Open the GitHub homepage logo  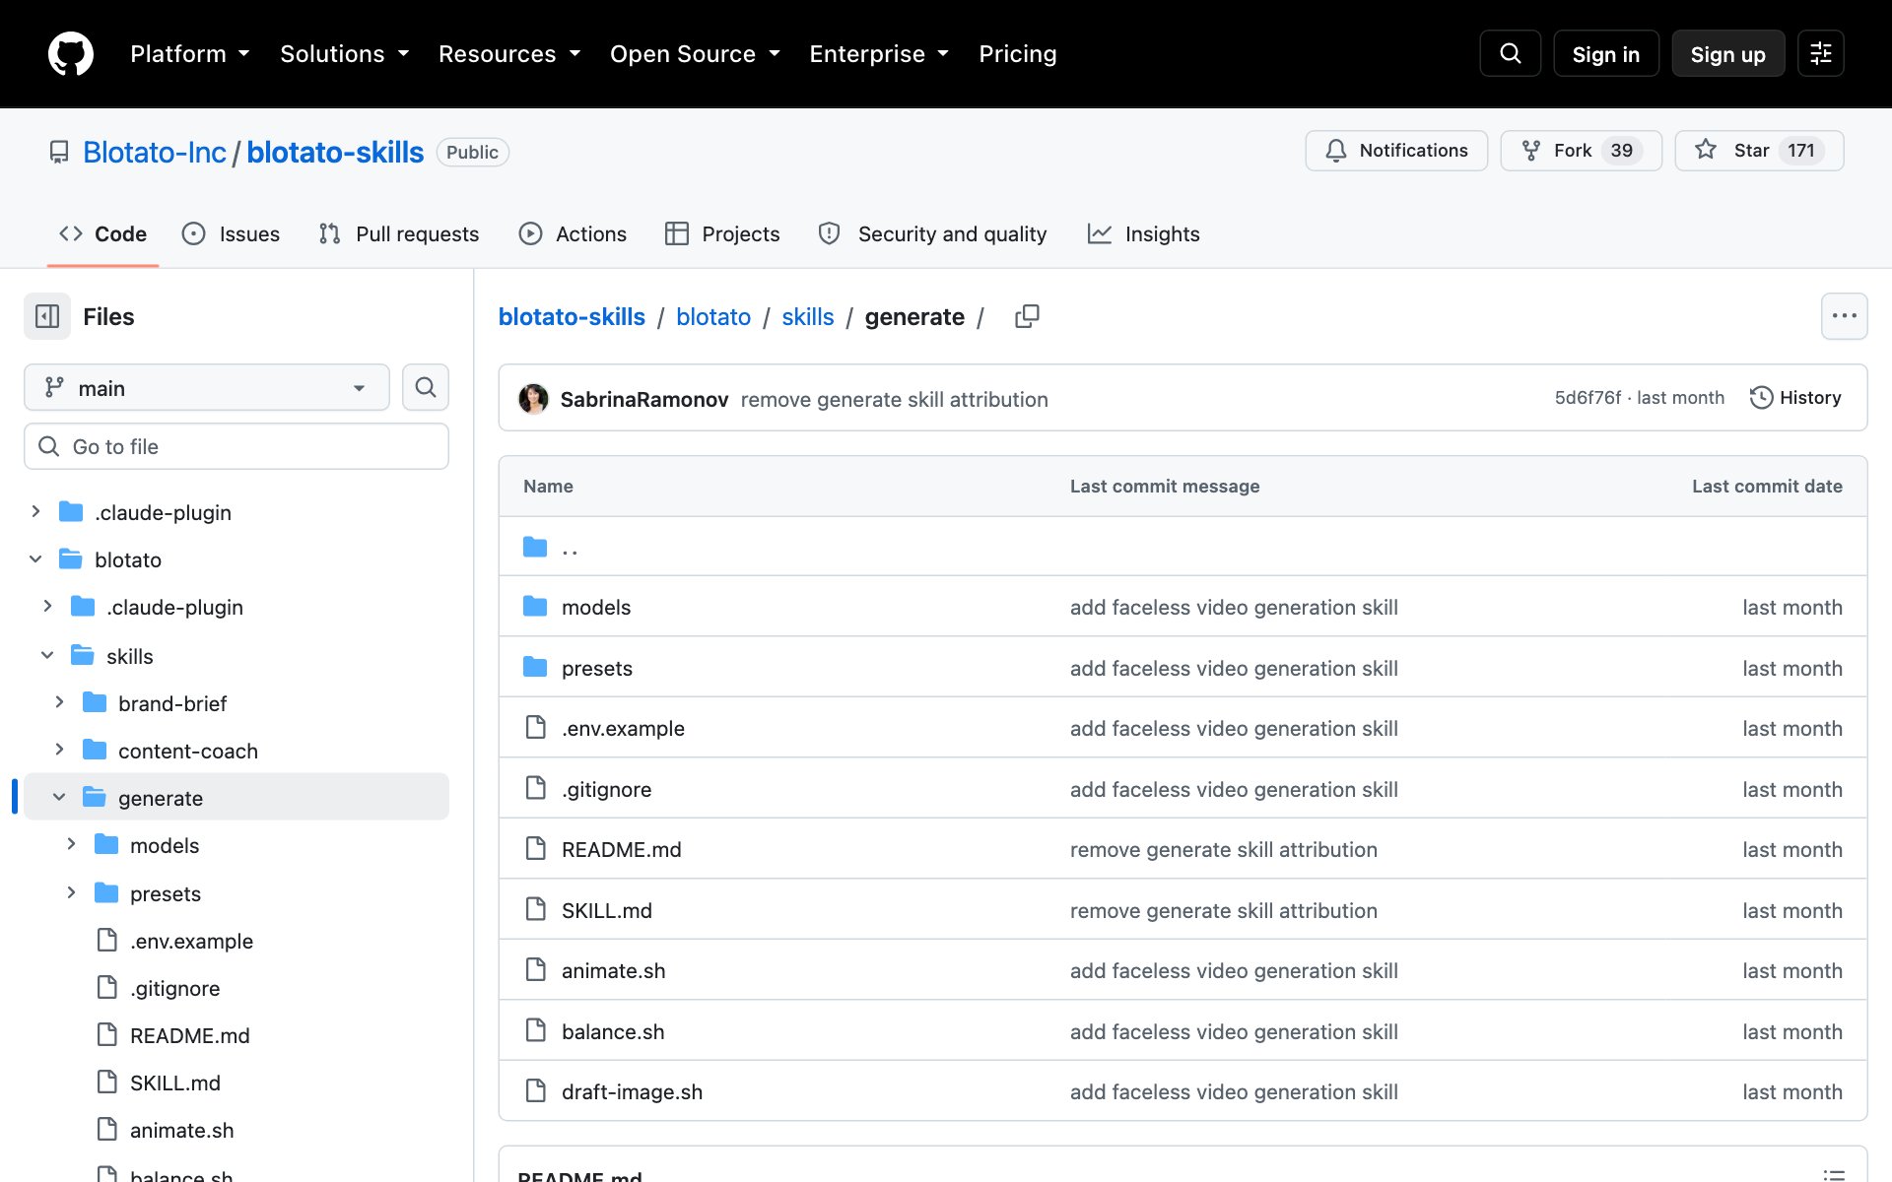click(71, 53)
